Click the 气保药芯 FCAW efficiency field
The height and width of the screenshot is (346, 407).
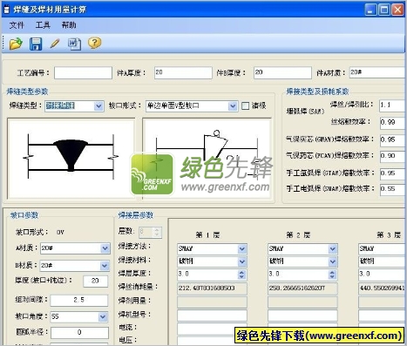392,157
